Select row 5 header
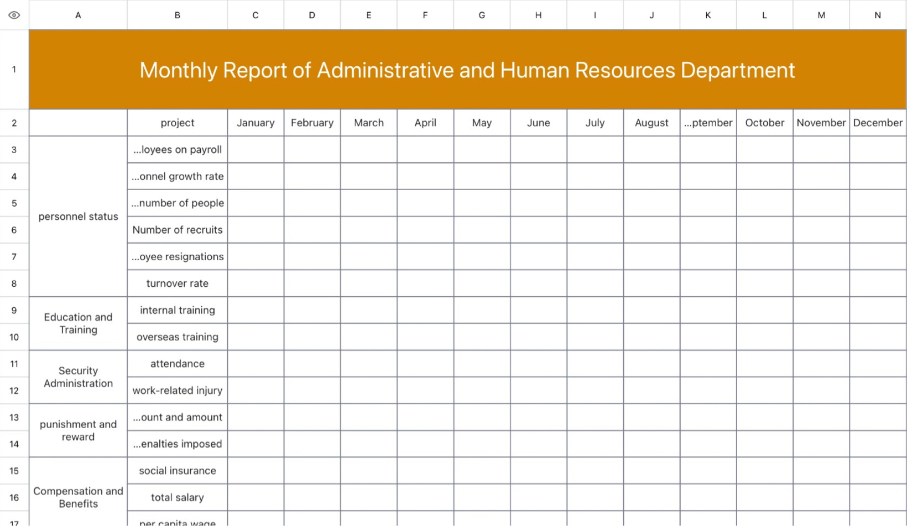Image resolution: width=907 pixels, height=526 pixels. pos(14,203)
